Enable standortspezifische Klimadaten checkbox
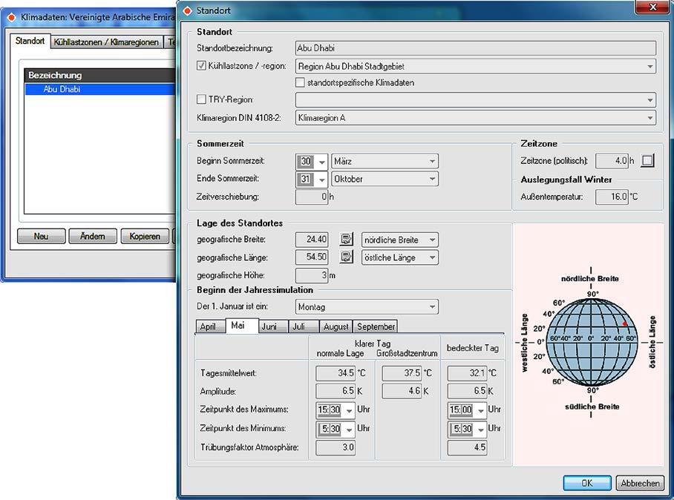This screenshot has width=674, height=500. click(x=300, y=82)
